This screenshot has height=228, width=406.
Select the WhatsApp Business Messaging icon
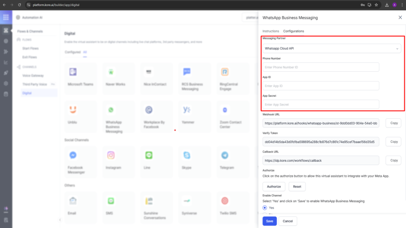[111, 110]
